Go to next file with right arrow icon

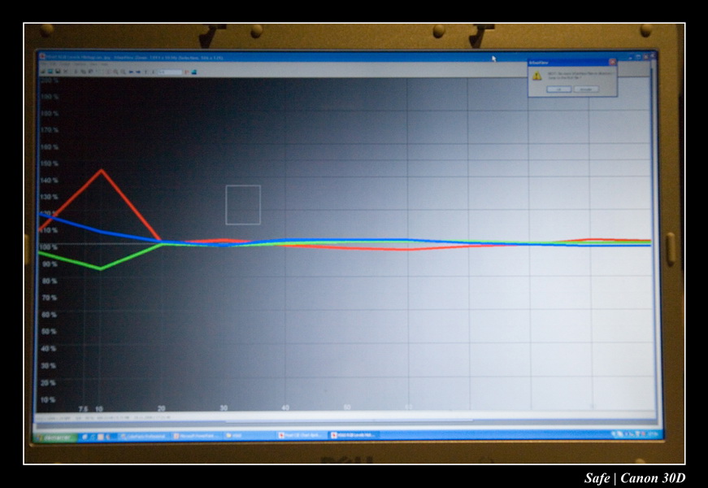tap(139, 72)
